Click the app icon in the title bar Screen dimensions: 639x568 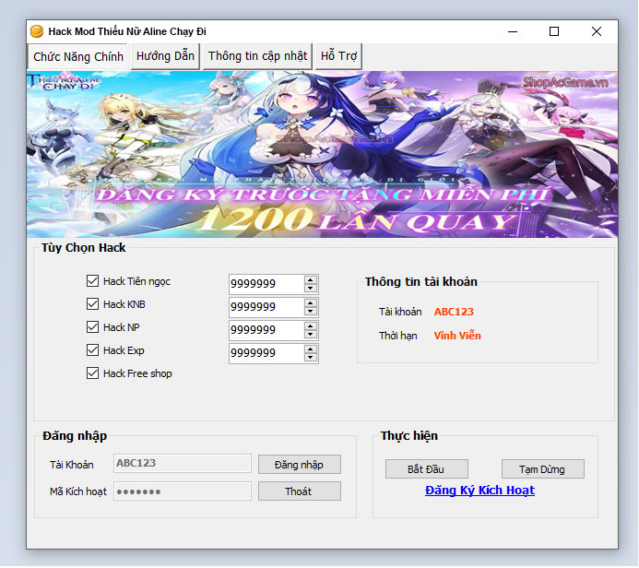(x=37, y=31)
